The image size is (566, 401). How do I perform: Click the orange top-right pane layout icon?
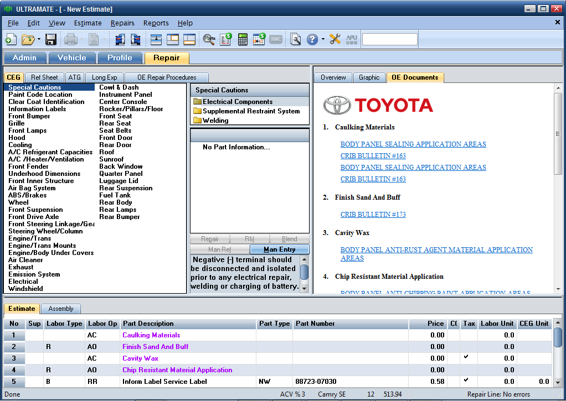point(173,39)
